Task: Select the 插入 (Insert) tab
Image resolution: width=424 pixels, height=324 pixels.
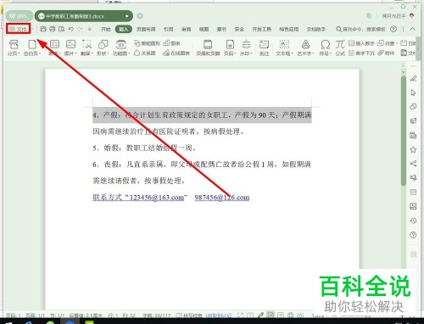Action: point(123,29)
